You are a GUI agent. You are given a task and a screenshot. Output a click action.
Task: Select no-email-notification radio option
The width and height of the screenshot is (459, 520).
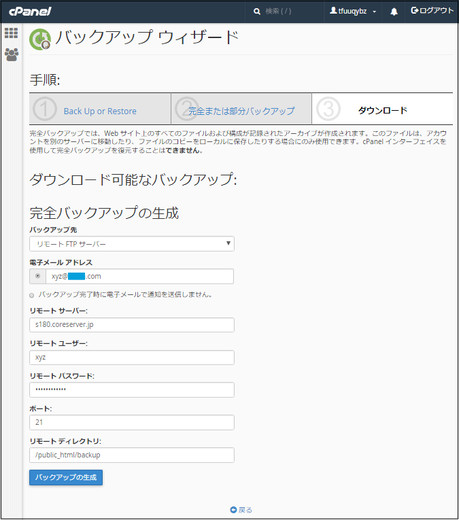click(32, 295)
